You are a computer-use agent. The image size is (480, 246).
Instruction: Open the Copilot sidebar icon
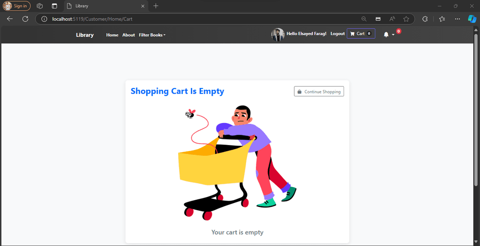pos(472,19)
